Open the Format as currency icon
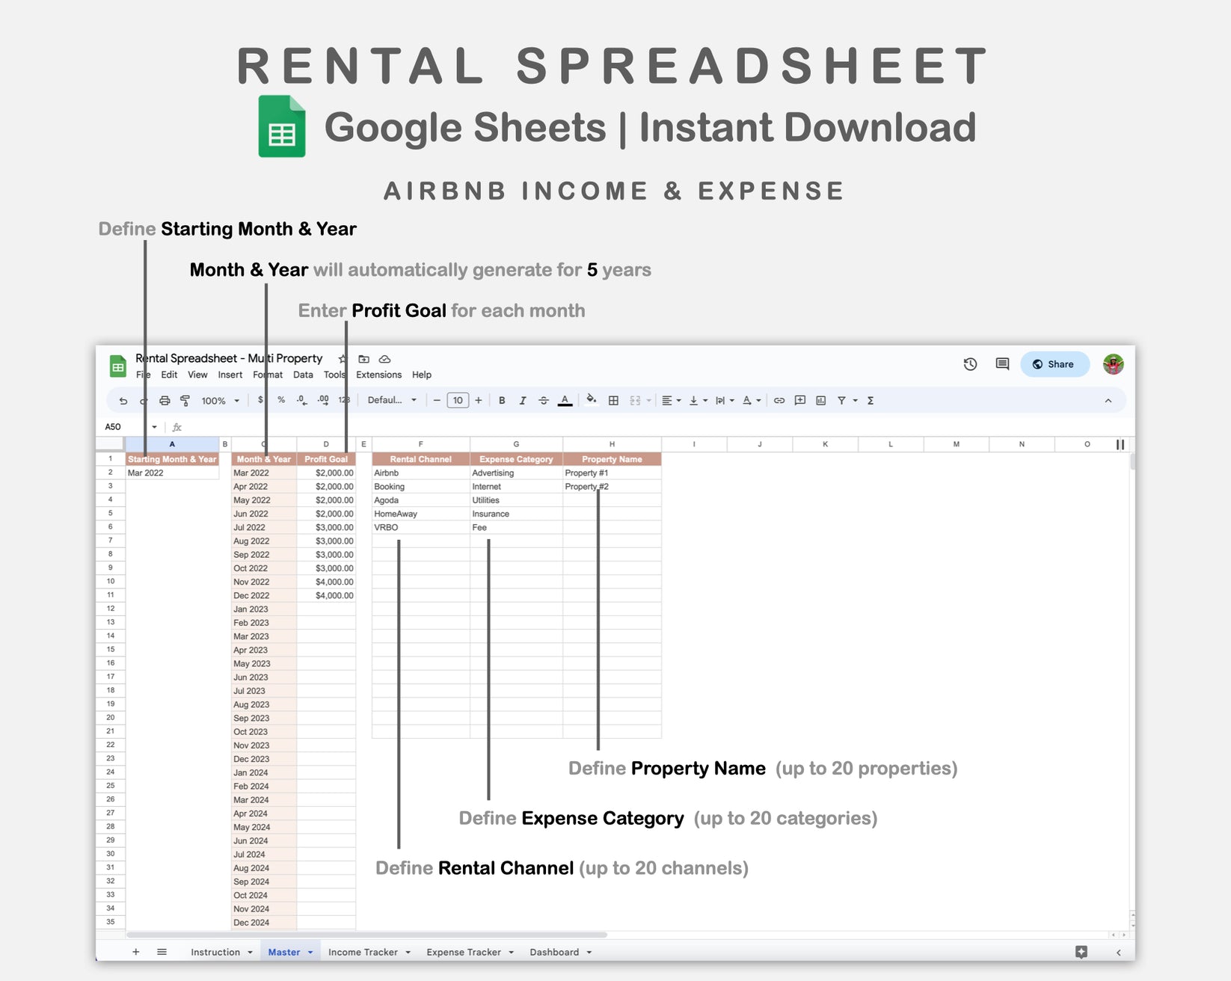 (260, 400)
